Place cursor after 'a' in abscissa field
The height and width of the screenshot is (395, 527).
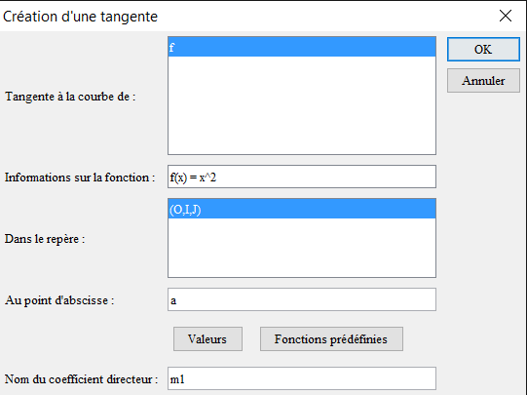coord(176,300)
